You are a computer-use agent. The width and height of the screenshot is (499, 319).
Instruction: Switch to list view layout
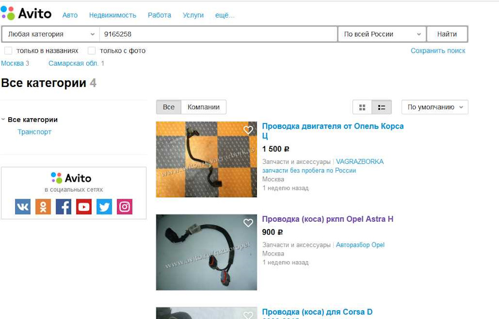pos(382,107)
